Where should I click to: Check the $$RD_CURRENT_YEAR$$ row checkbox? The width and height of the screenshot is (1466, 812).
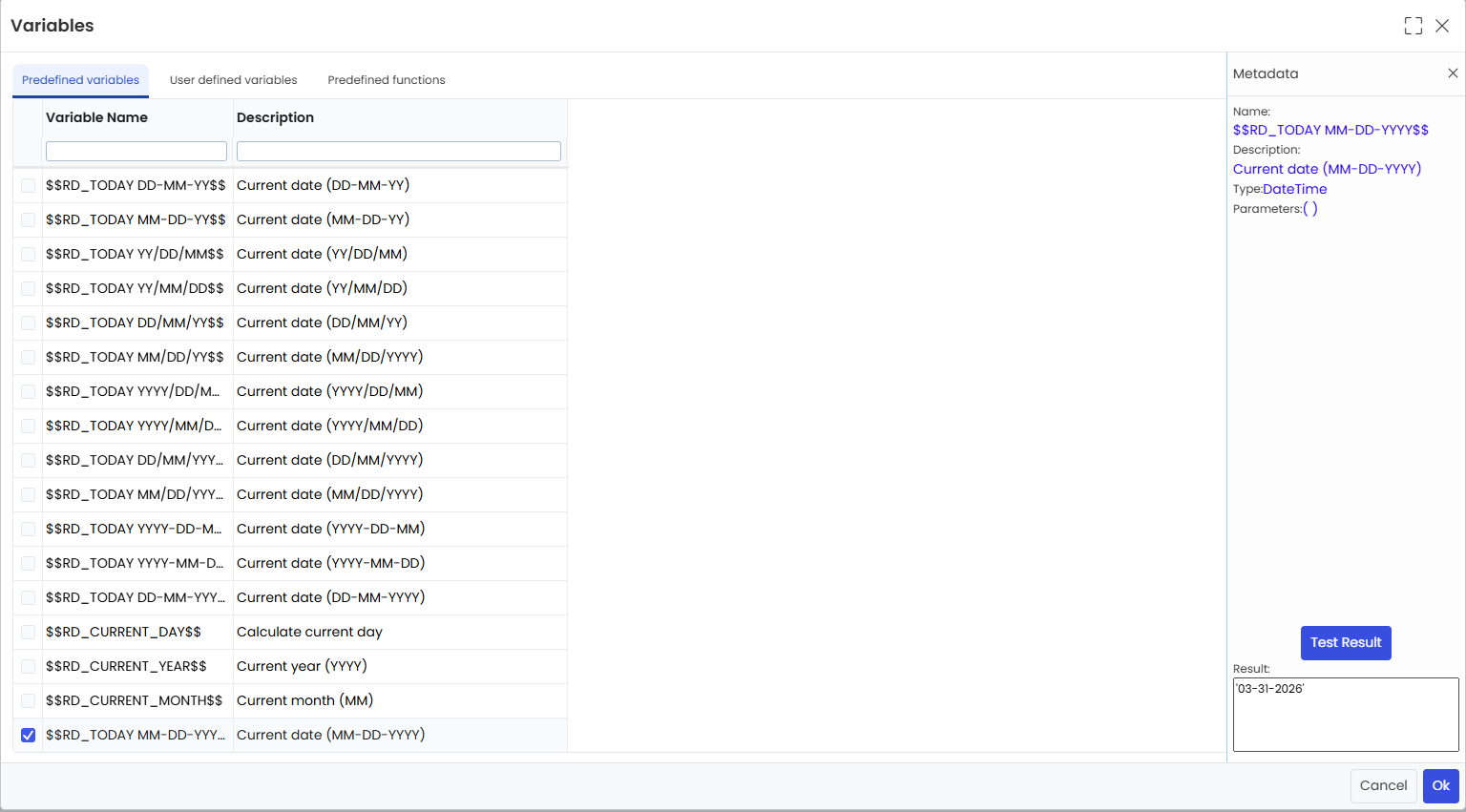pyautogui.click(x=29, y=666)
